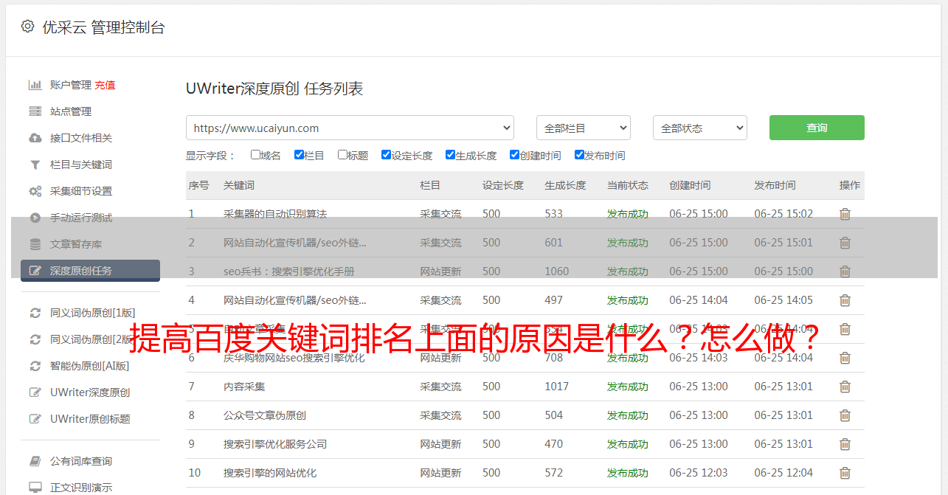This screenshot has width=948, height=495.
Task: Go to 接口文件相关
Action: (x=81, y=138)
